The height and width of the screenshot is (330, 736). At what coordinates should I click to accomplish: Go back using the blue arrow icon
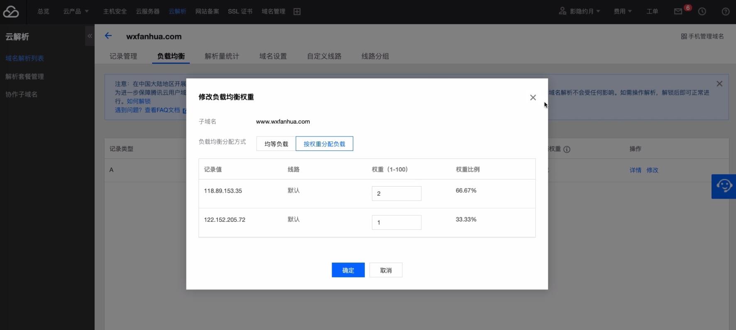(x=108, y=36)
